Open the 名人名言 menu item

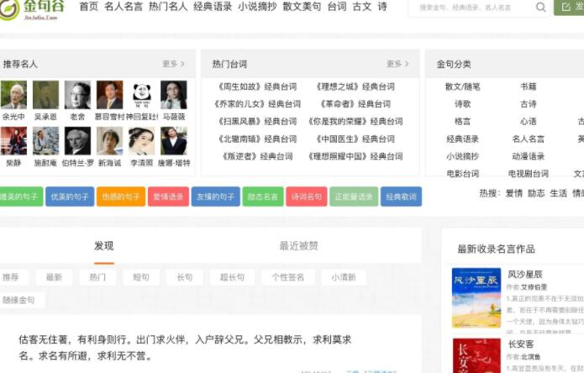pyautogui.click(x=124, y=7)
